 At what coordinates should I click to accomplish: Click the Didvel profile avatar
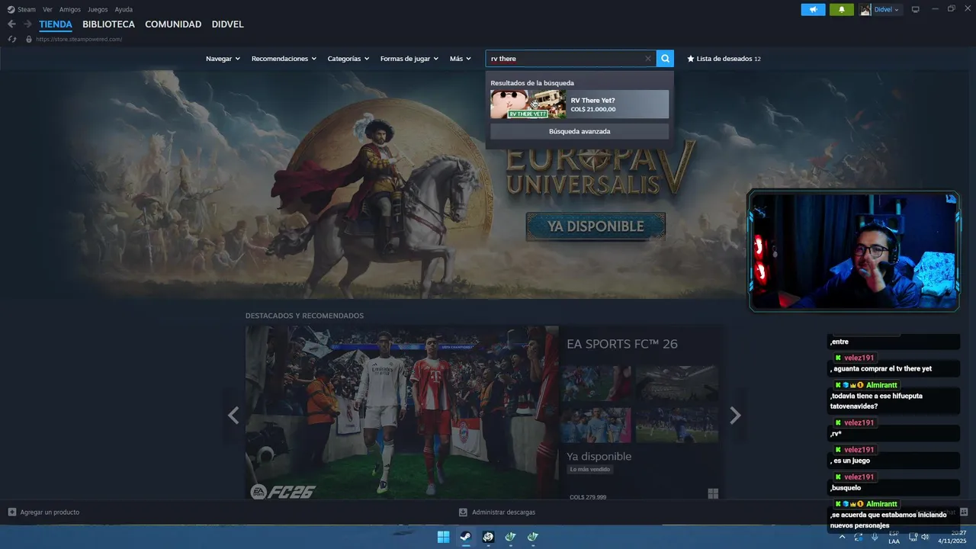pos(865,10)
